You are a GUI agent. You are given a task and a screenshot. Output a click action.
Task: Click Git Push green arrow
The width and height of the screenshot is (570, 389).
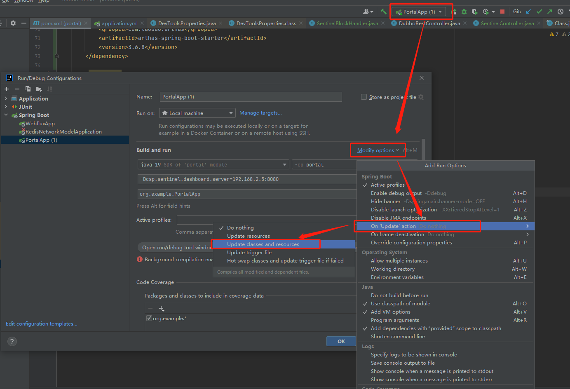pyautogui.click(x=550, y=12)
